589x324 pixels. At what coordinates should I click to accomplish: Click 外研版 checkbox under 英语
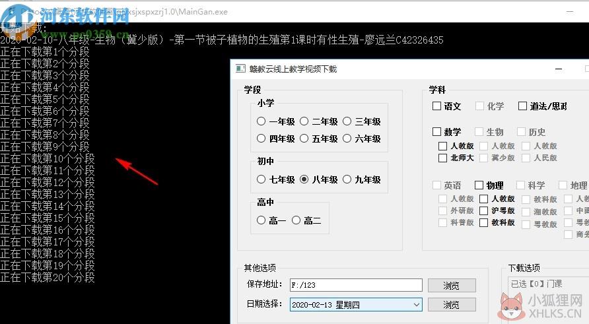[442, 211]
